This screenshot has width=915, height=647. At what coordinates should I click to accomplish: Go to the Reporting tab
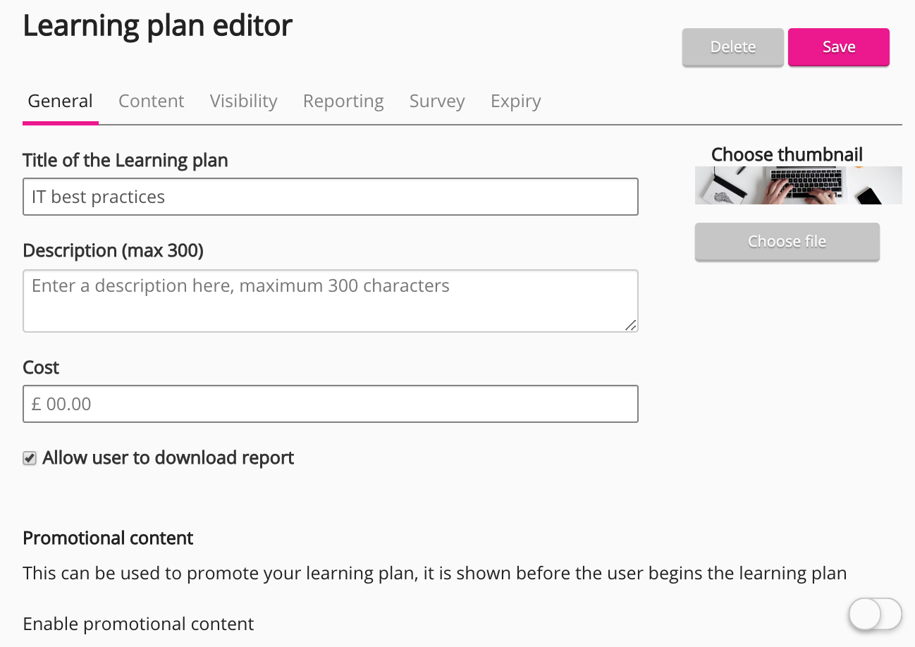click(343, 101)
